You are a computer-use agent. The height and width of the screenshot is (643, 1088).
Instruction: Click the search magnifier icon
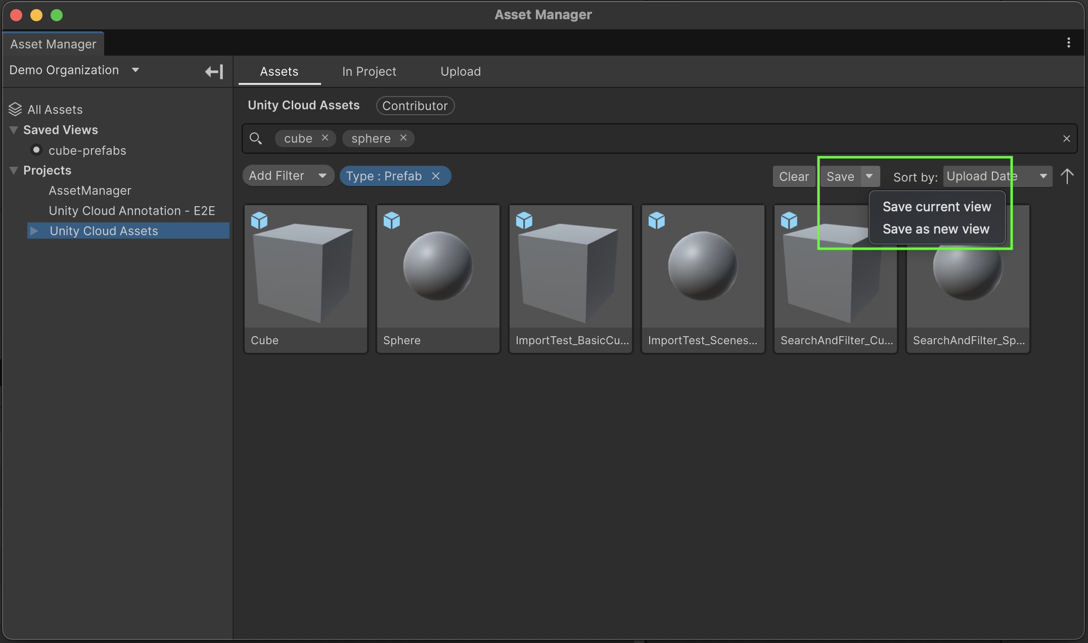pyautogui.click(x=256, y=139)
